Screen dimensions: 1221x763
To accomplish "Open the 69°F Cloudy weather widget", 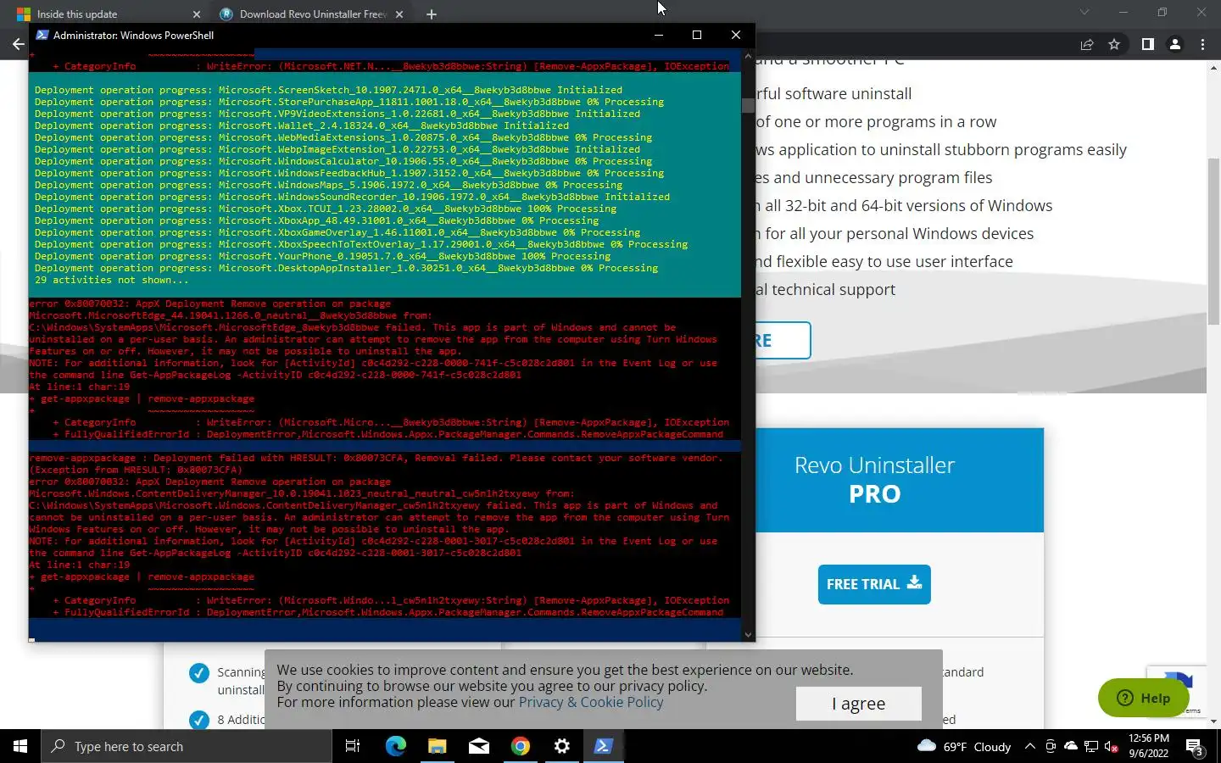I will click(x=964, y=746).
